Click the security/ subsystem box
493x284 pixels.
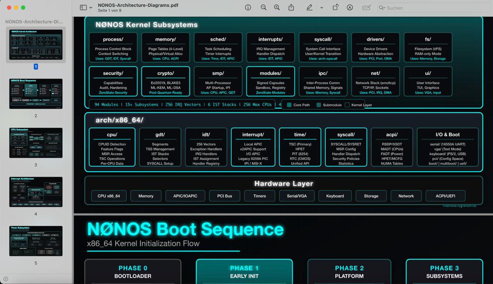pos(113,81)
